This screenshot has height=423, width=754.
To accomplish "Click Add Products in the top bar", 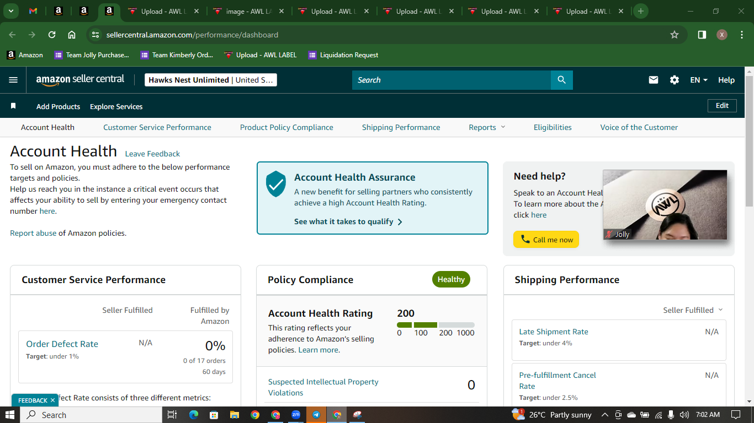I will 58,106.
